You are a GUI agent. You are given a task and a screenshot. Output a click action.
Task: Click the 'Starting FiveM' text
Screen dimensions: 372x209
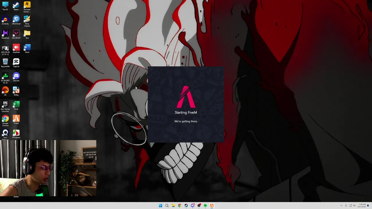186,112
